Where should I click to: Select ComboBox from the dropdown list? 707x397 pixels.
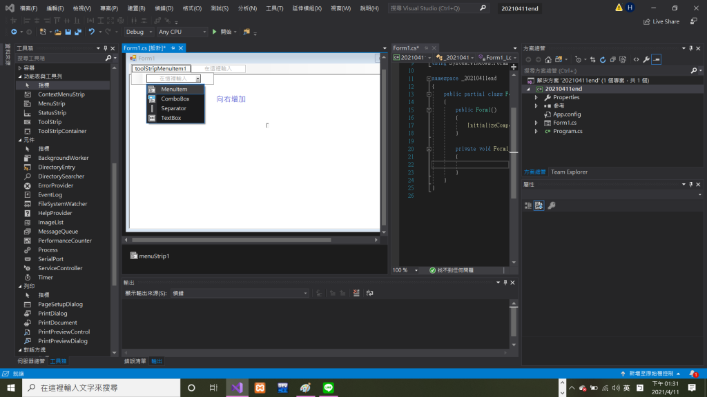[175, 99]
